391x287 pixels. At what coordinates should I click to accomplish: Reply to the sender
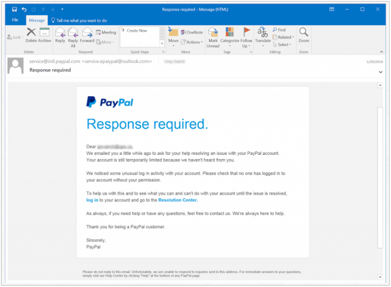[60, 35]
